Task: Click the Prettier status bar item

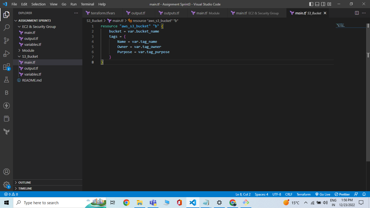Action: pyautogui.click(x=342, y=194)
